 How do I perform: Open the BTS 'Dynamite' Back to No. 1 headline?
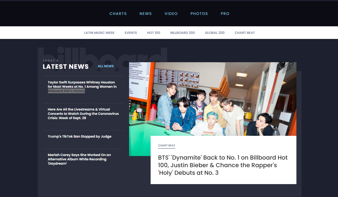(223, 165)
